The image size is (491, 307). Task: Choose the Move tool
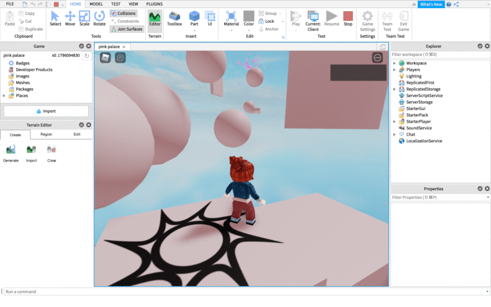click(x=70, y=19)
